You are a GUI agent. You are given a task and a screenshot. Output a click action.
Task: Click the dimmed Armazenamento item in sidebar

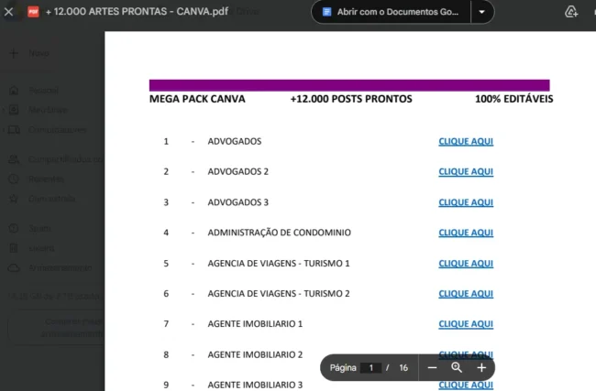click(x=60, y=268)
